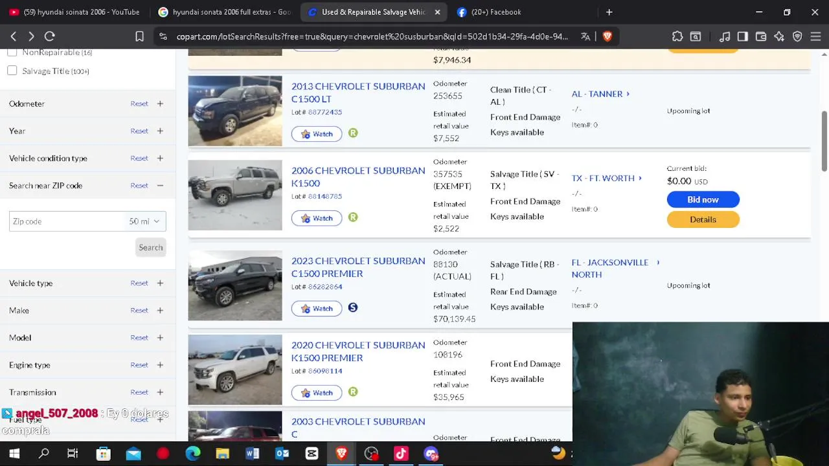This screenshot has height=466, width=829.
Task: Check the NonRepairable filter checkbox
Action: click(x=12, y=52)
